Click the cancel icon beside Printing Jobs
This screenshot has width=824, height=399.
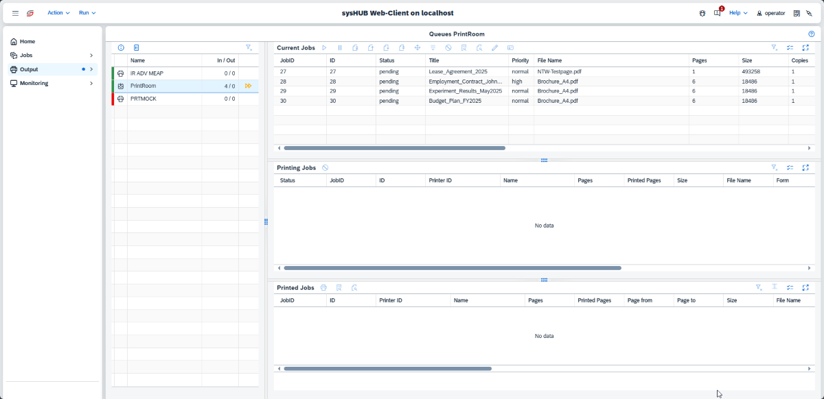click(325, 168)
